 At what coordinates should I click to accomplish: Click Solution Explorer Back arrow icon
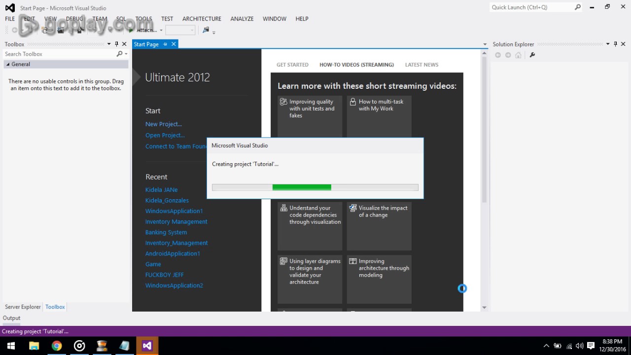tap(498, 55)
